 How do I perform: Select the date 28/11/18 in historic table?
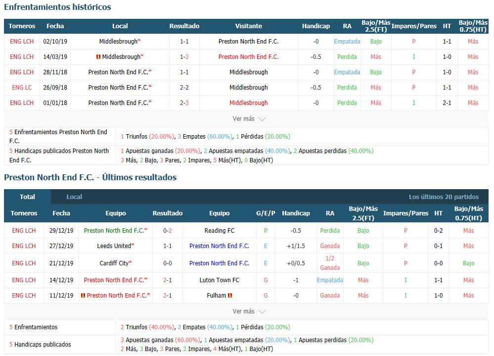tap(55, 72)
